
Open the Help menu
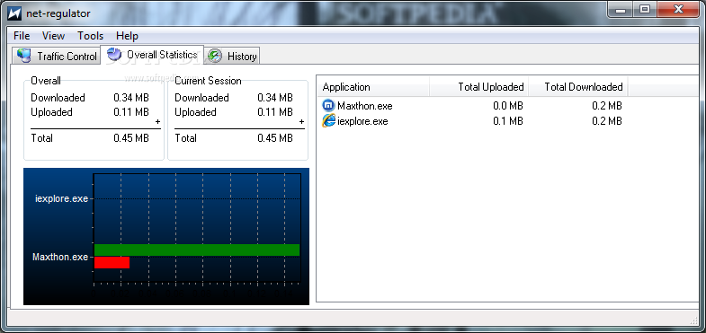point(127,36)
